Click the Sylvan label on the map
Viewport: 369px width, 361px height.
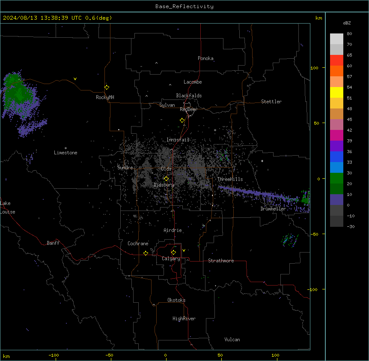(167, 105)
